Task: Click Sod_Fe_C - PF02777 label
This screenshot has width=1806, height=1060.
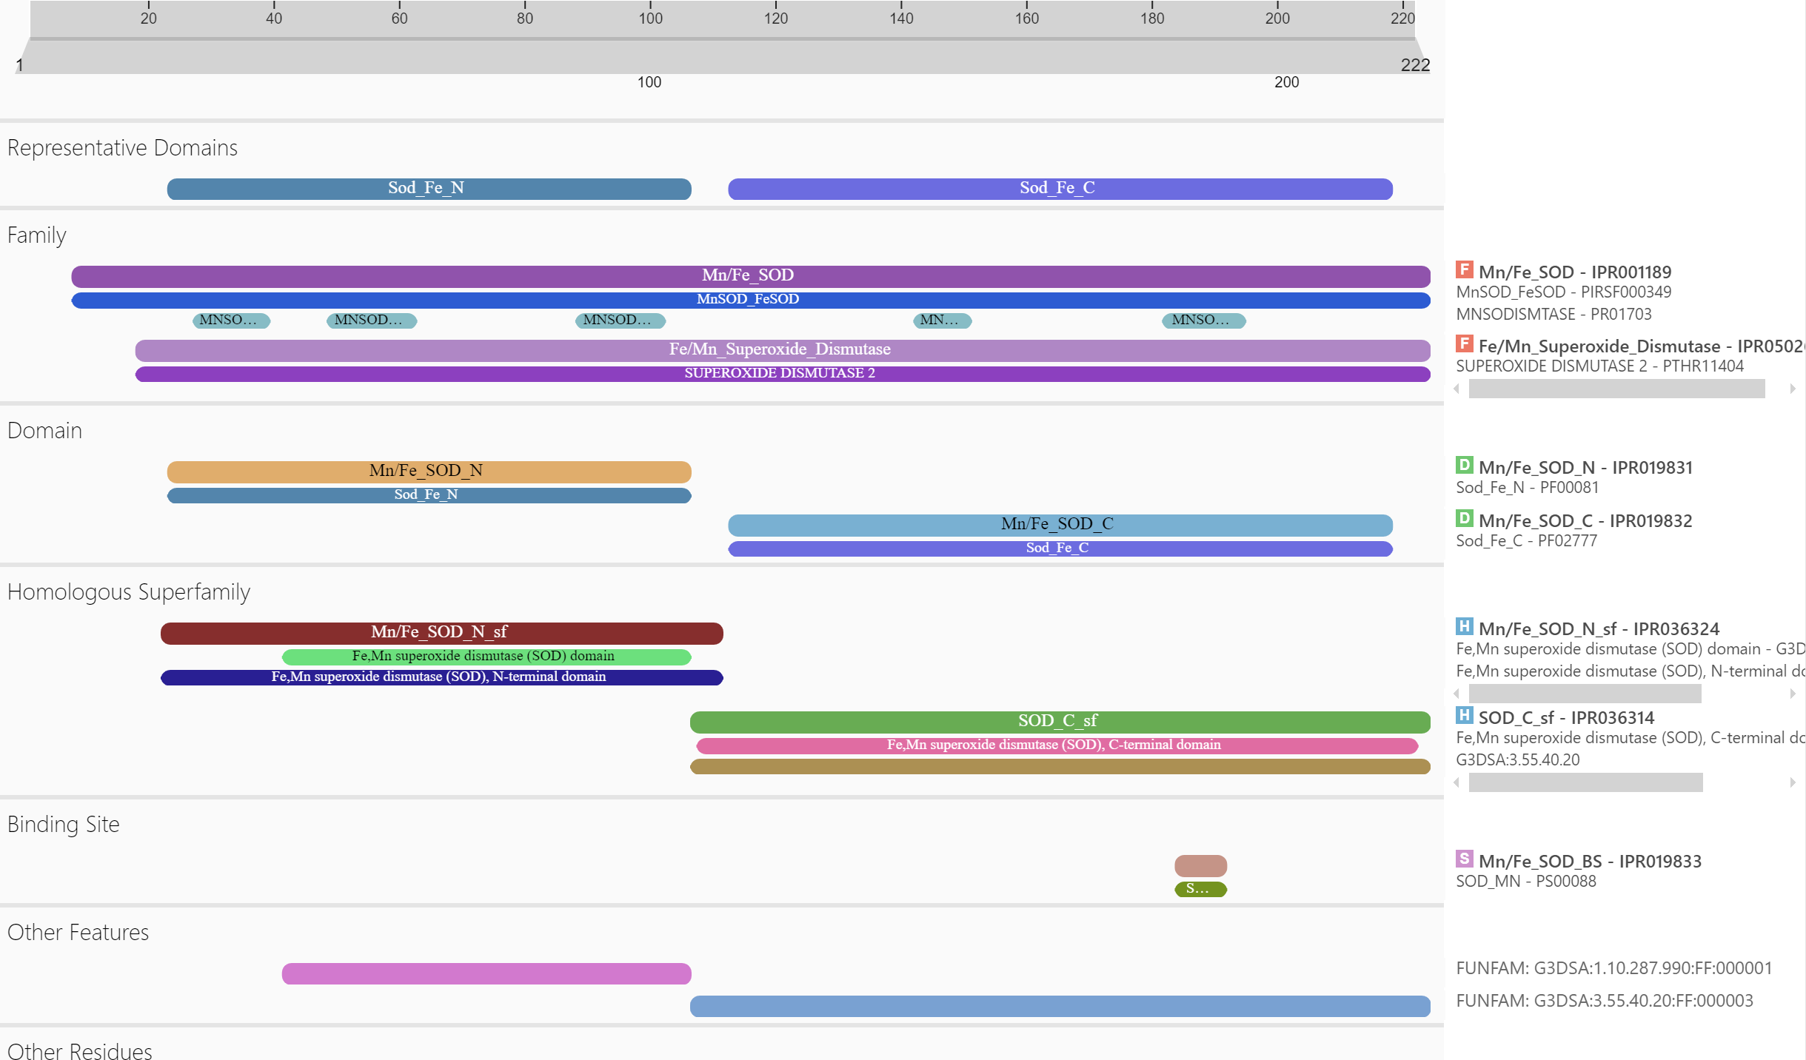Action: pos(1526,541)
